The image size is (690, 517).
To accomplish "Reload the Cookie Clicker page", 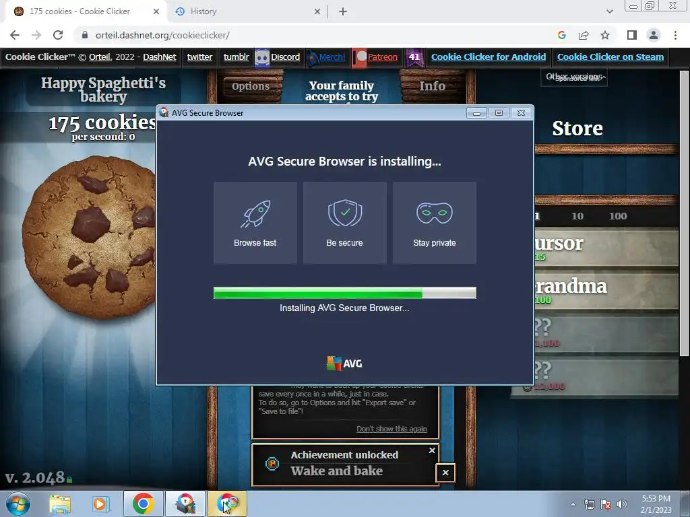I will coord(58,35).
